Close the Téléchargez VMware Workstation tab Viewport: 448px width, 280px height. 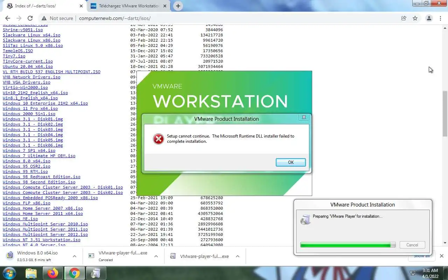click(x=165, y=6)
